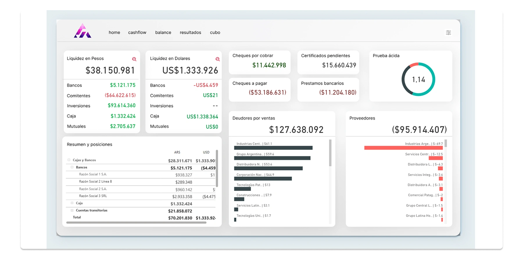Collapse the Cajas y Bancos row
This screenshot has width=523, height=259.
point(69,160)
